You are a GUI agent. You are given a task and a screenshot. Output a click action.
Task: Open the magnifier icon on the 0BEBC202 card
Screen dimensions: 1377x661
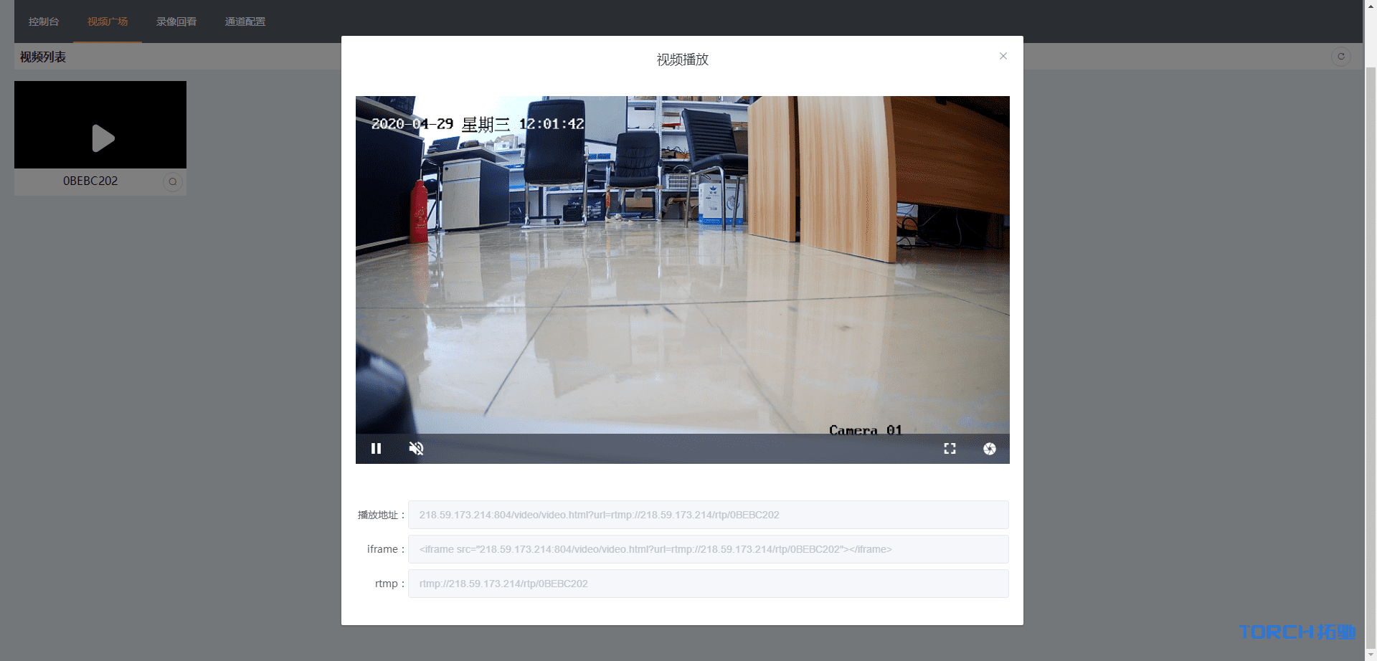tap(172, 181)
